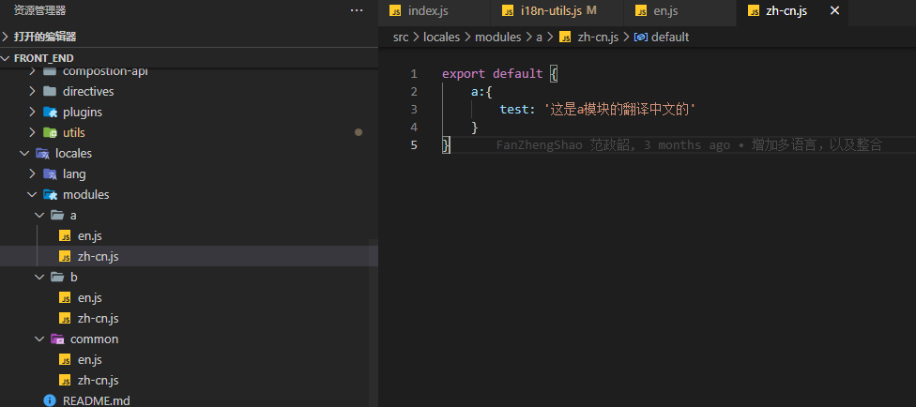This screenshot has width=916, height=407.
Task: Open the explorer more actions ellipsis menu
Action: [356, 10]
